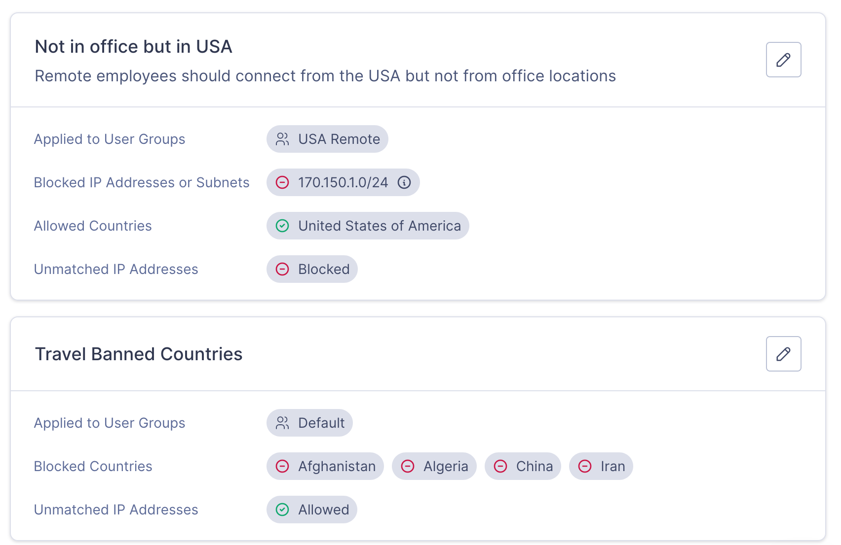Image resolution: width=841 pixels, height=545 pixels.
Task: Select the Not in office but in USA title
Action: point(133,46)
